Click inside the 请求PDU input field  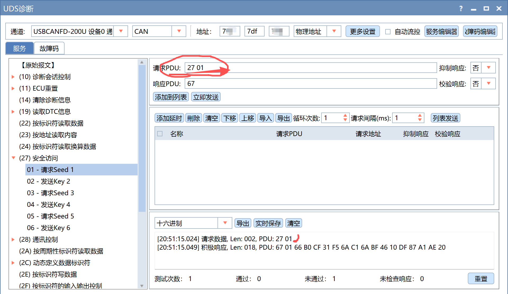(311, 68)
